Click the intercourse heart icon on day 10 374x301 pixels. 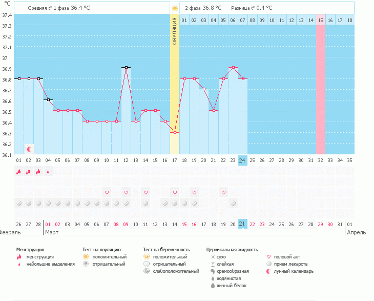point(107,192)
